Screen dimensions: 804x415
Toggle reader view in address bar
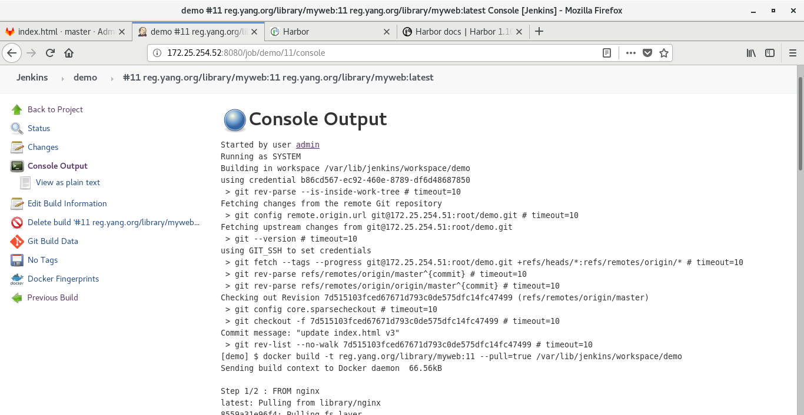(x=607, y=53)
